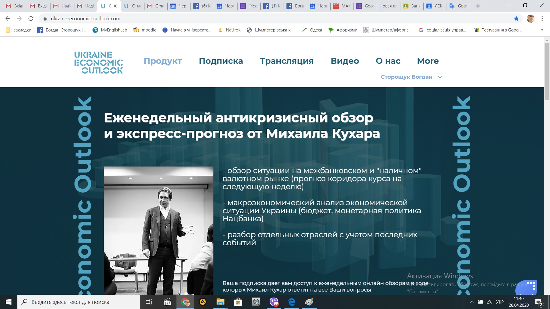Switch the УКР input language
This screenshot has height=309, width=550.
click(x=500, y=302)
